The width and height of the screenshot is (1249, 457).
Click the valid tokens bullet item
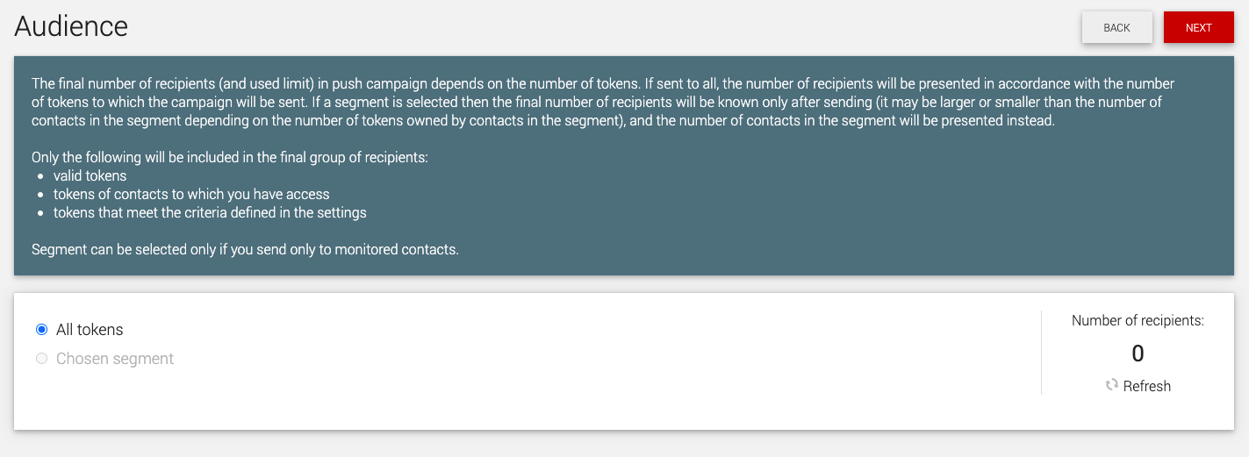(90, 175)
